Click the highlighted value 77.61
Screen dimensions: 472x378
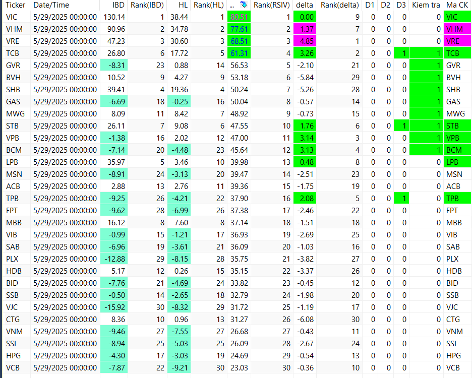click(x=239, y=29)
